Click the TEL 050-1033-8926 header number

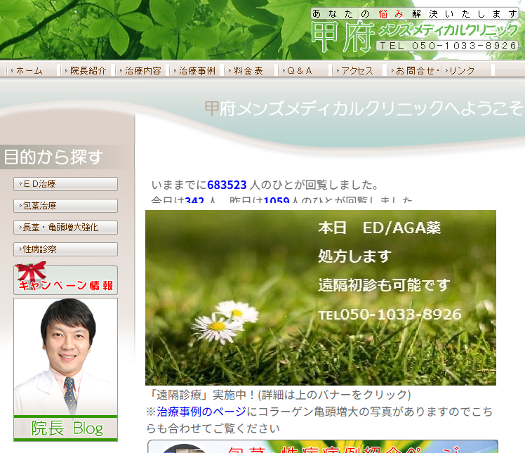click(x=448, y=46)
